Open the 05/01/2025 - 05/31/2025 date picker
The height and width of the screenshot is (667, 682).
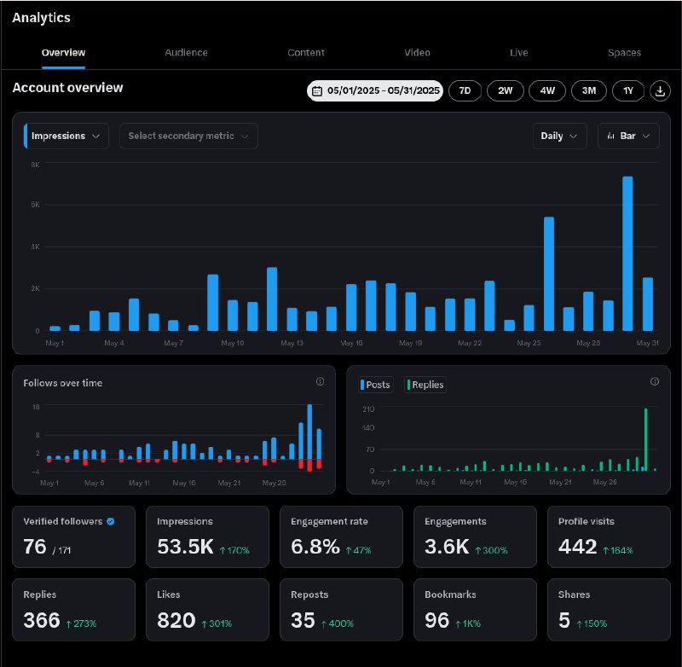point(375,91)
